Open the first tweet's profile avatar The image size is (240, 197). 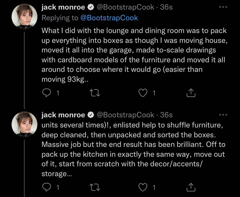[x=24, y=17]
